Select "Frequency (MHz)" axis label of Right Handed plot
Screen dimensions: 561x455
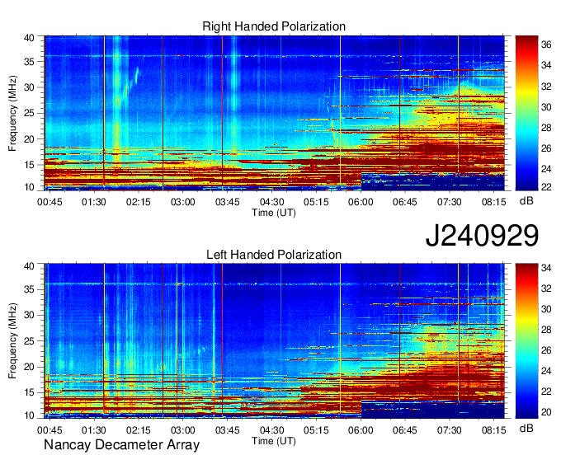(12, 113)
